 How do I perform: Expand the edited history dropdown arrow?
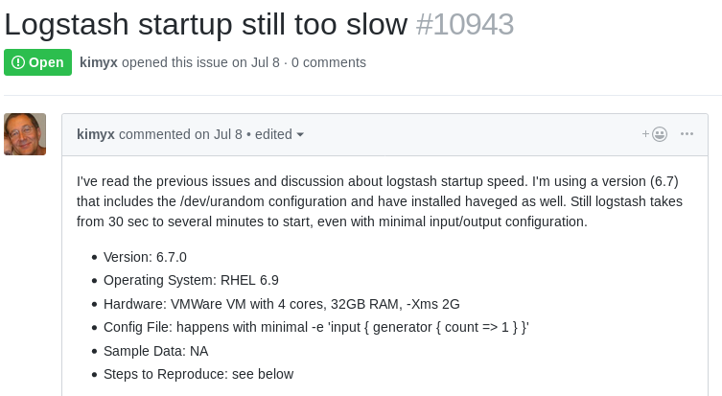pyautogui.click(x=300, y=134)
